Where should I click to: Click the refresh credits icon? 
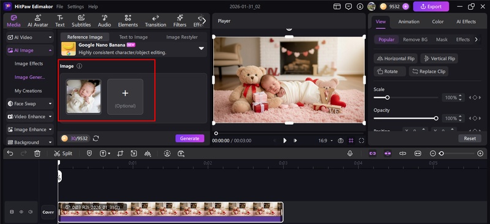click(x=96, y=138)
